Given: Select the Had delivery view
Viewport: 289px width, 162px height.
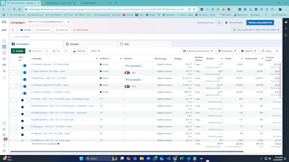Looking at the screenshot, I should pyautogui.click(x=43, y=30).
